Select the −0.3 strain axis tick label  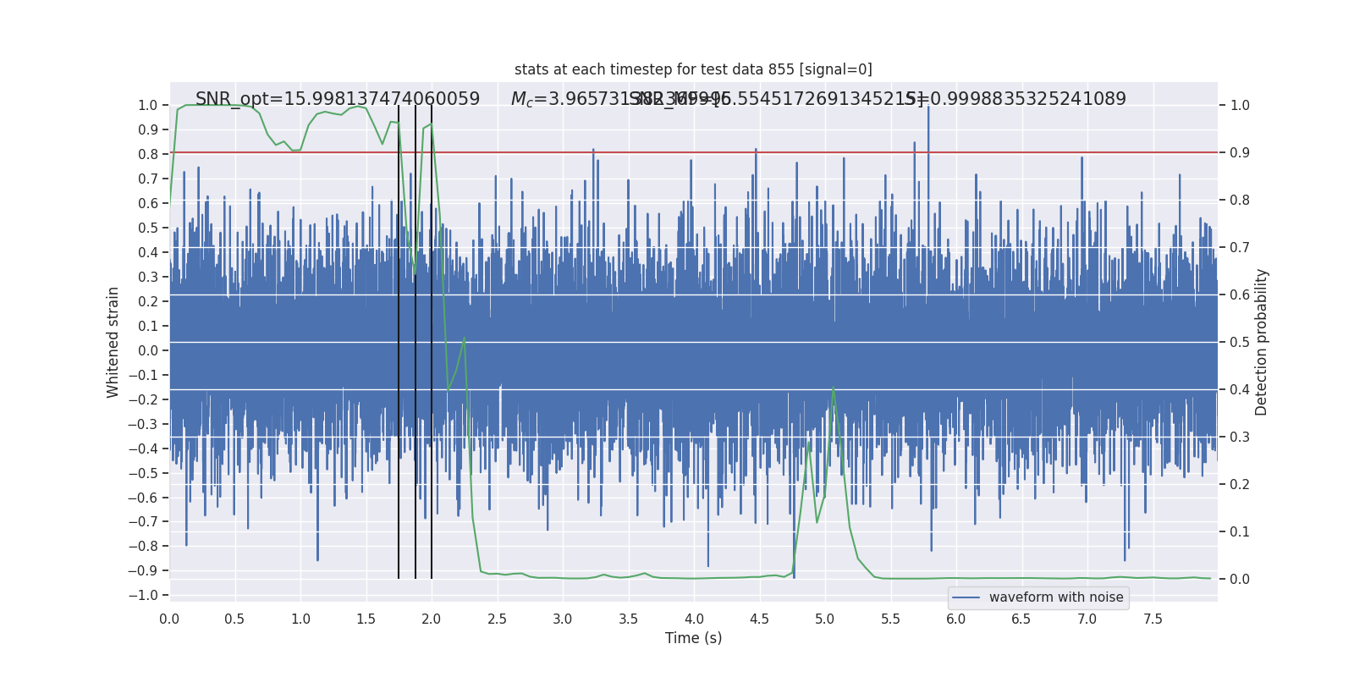[x=143, y=424]
